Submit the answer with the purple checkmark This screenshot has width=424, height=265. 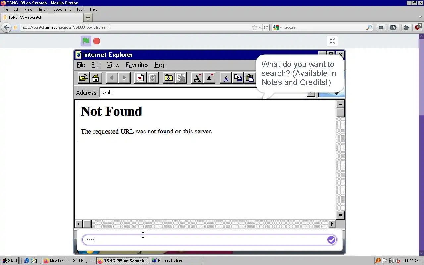click(331, 240)
